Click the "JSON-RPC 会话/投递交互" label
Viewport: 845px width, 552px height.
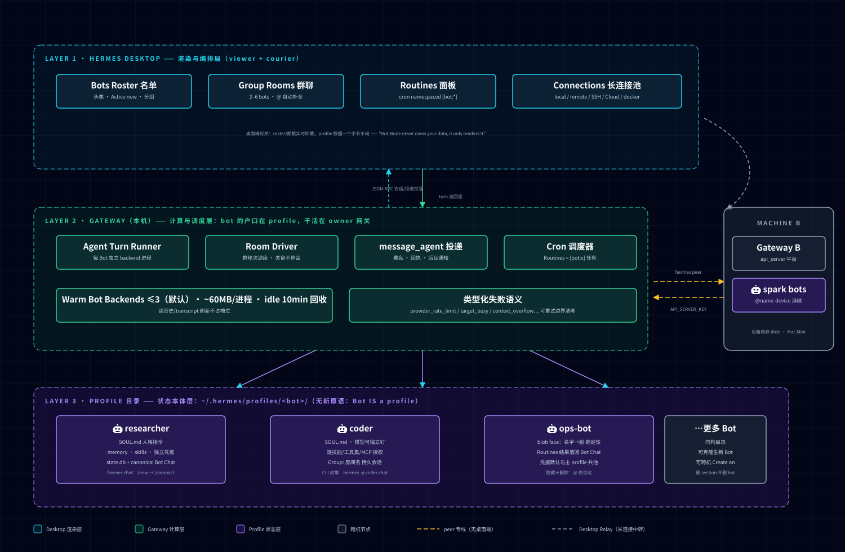click(397, 189)
